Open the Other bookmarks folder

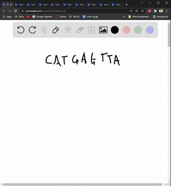tap(139, 17)
